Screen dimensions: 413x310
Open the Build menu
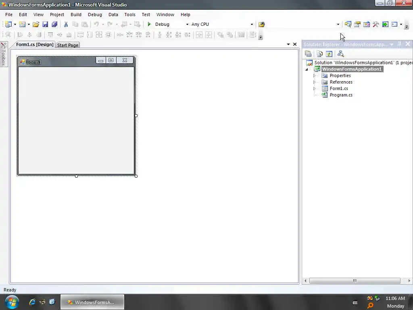[76, 15]
